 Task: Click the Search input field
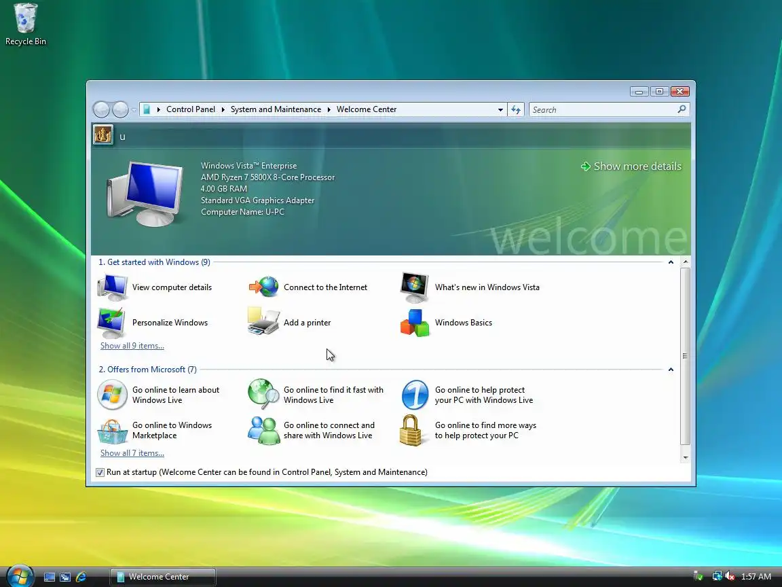(603, 109)
